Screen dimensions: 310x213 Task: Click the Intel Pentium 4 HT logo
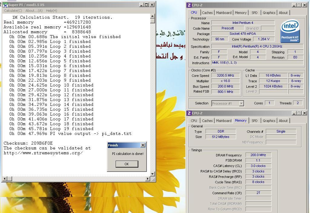[x=290, y=31]
